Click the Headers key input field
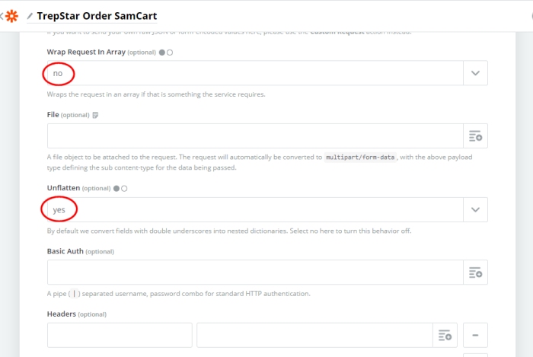Viewport: 533px width, 357px height. 120,335
